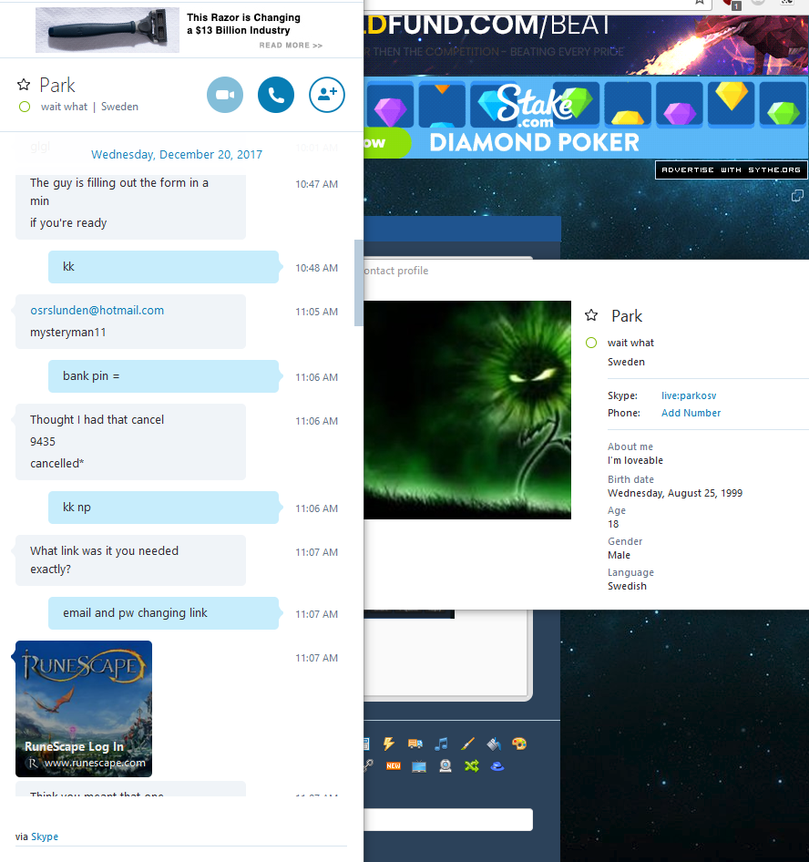Star Park in the contact profile
809x862 pixels.
tap(591, 315)
